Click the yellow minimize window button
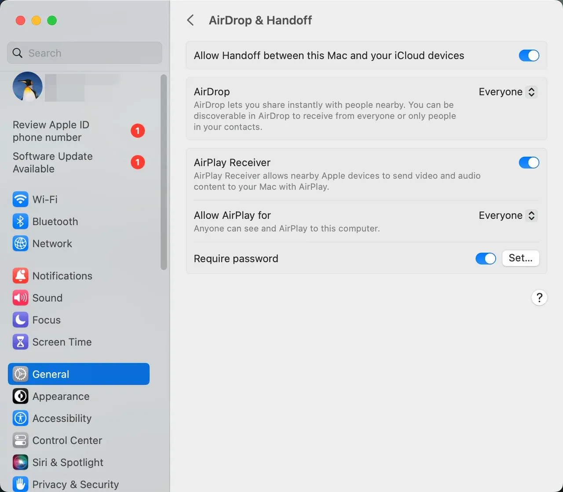This screenshot has height=492, width=563. (36, 20)
